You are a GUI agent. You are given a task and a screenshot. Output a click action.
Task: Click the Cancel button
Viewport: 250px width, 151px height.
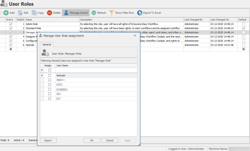coord(110,140)
